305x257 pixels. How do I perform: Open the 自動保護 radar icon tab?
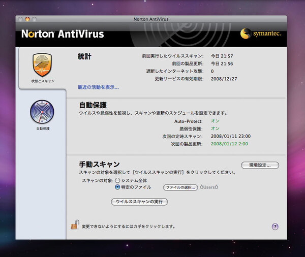(x=42, y=115)
